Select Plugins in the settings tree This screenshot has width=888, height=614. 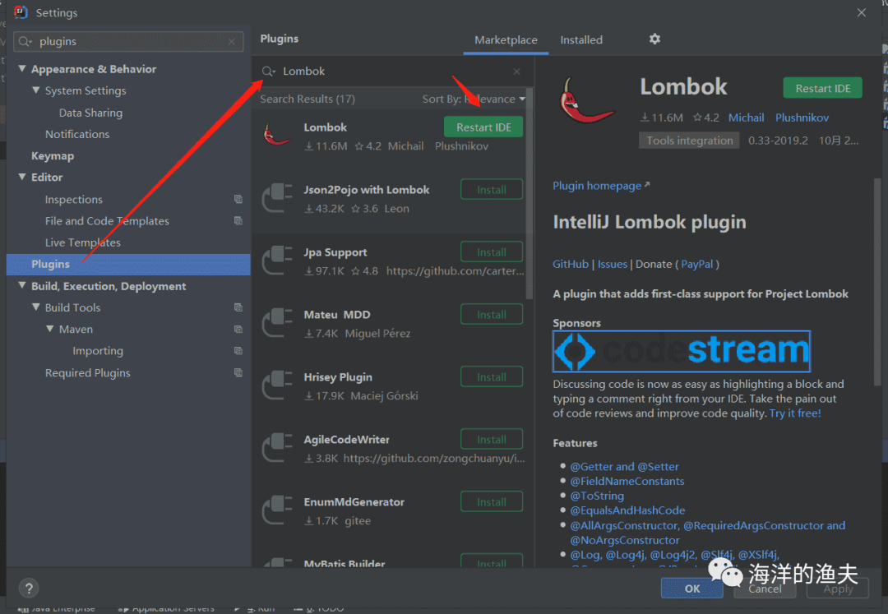(128, 265)
